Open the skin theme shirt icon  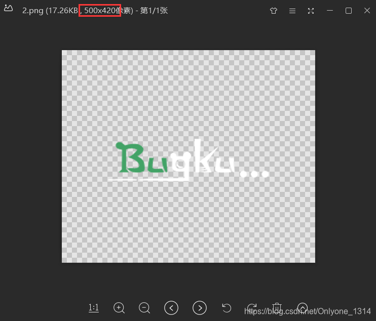coord(274,11)
